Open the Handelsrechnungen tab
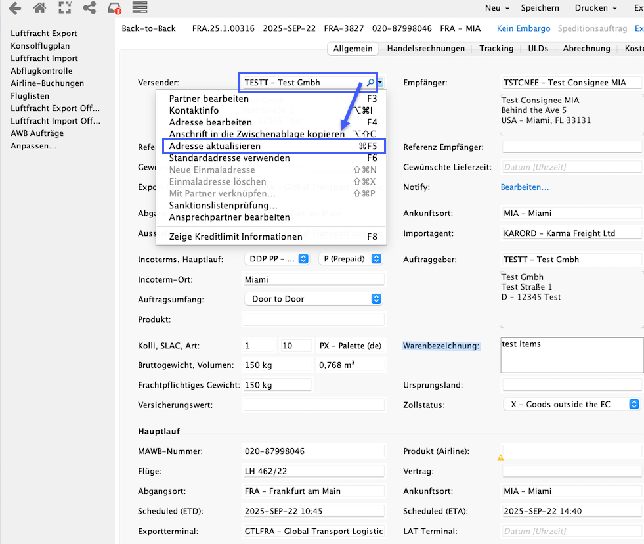This screenshot has height=544, width=644. click(425, 49)
